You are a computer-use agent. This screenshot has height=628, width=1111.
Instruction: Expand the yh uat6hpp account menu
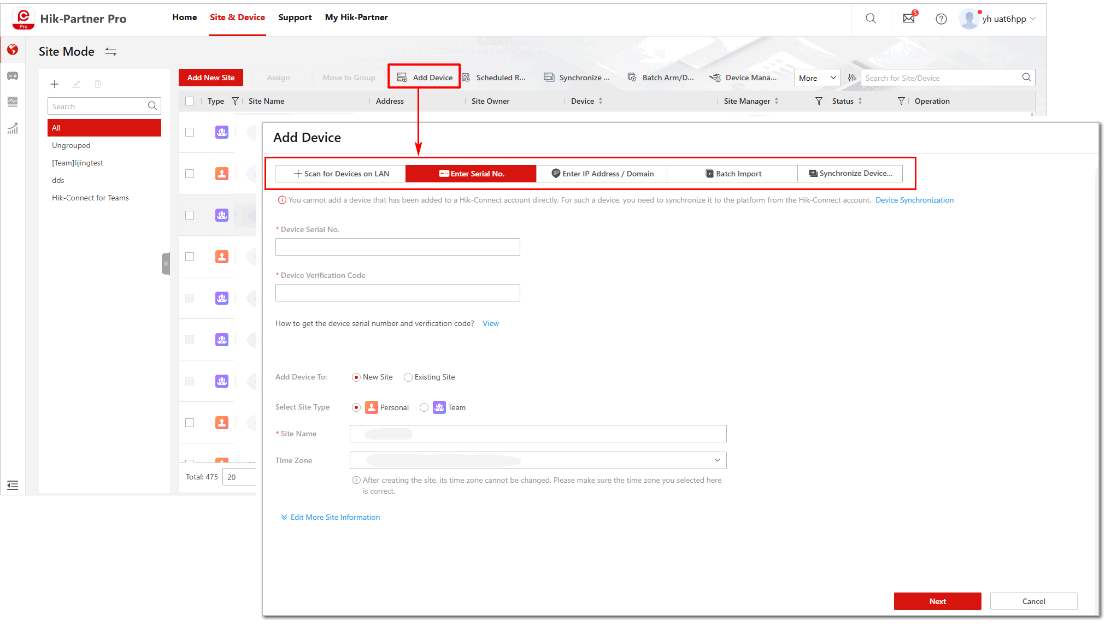[x=1009, y=19]
